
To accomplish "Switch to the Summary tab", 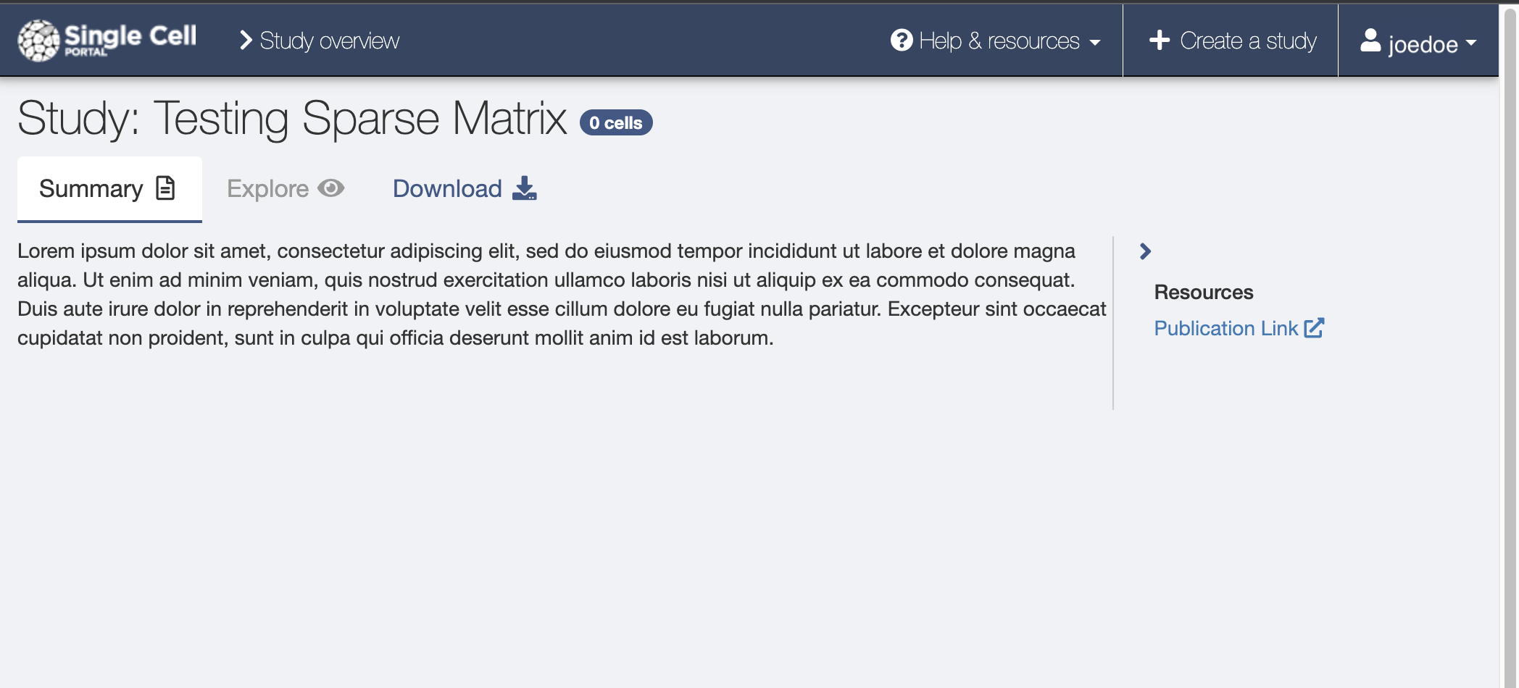I will click(109, 189).
